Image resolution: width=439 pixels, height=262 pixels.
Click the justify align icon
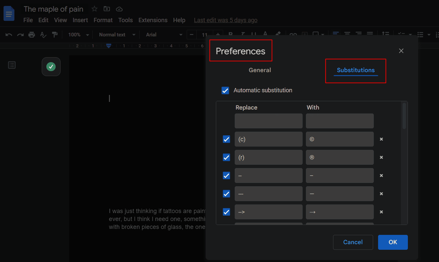coord(370,34)
